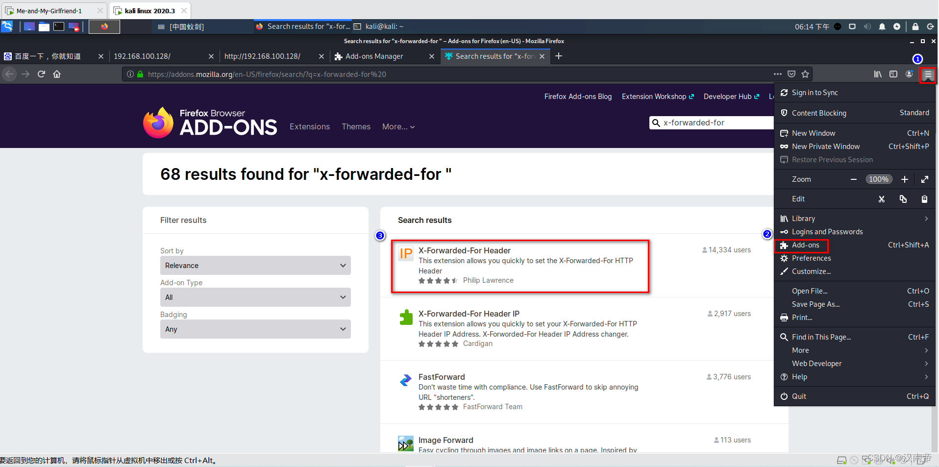Click the volume icon in Kali panel

867,26
